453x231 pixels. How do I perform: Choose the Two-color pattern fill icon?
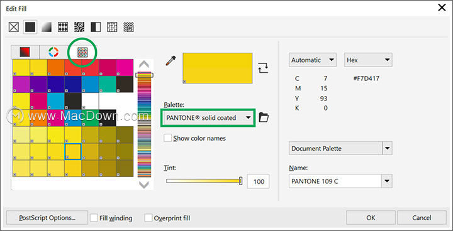96,27
